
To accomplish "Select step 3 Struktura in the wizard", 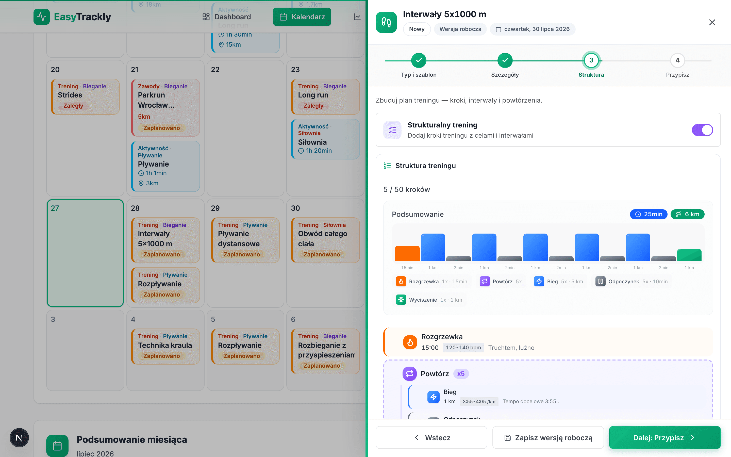I will pyautogui.click(x=591, y=60).
